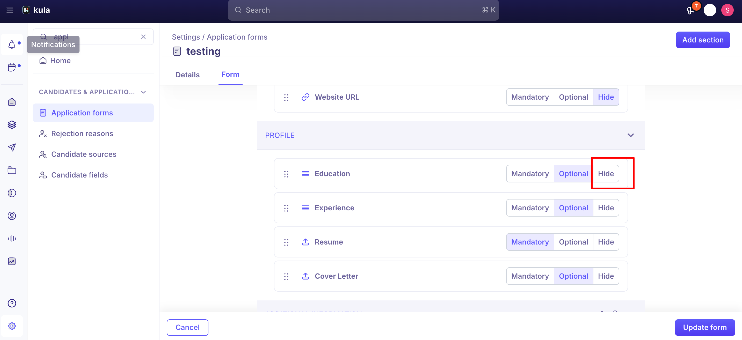
Task: Select Hide for Website URL
Action: (606, 97)
